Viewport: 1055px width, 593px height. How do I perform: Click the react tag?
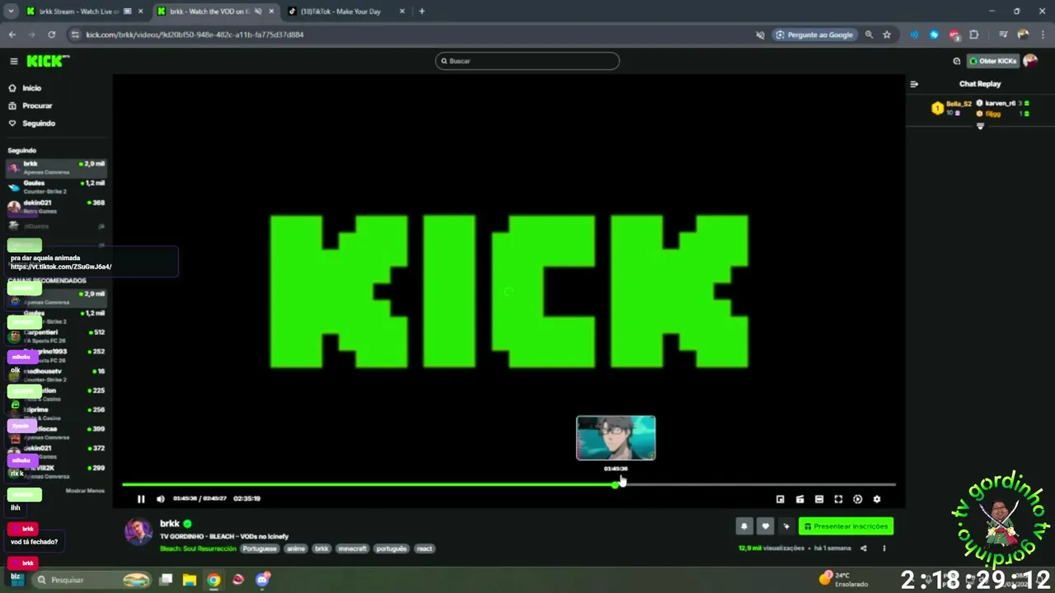pyautogui.click(x=424, y=549)
